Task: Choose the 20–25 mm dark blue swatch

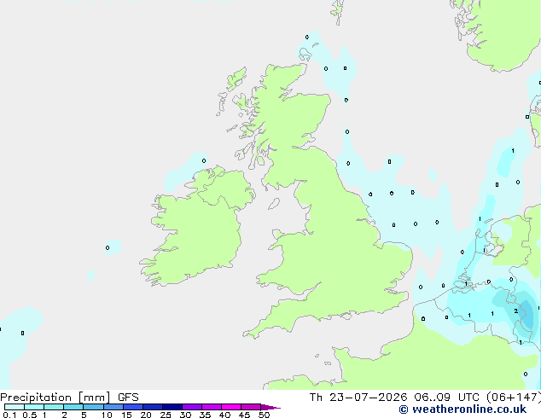Action: (153, 407)
